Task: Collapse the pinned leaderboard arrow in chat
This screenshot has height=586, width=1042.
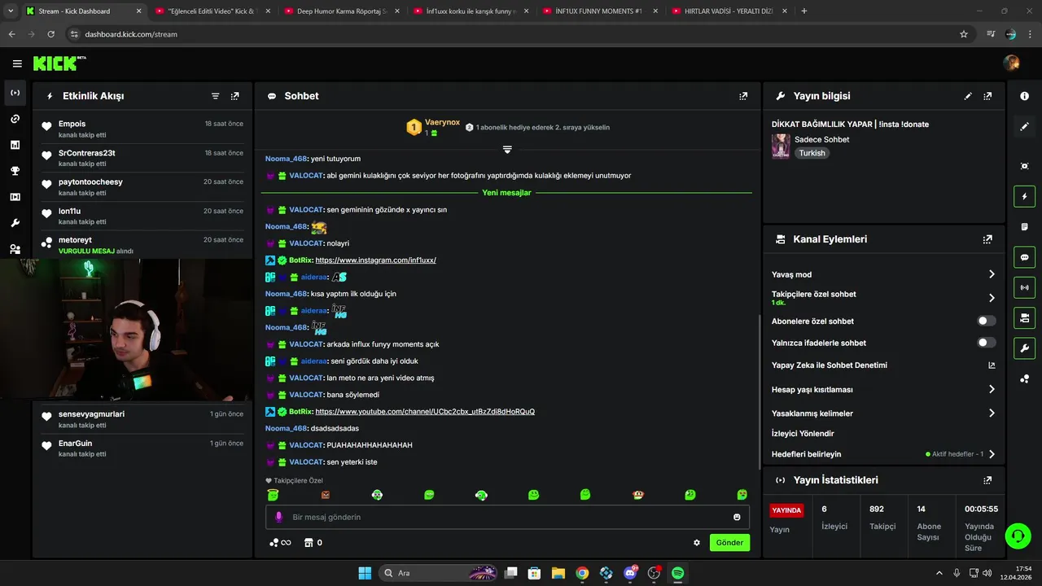Action: coord(507,150)
